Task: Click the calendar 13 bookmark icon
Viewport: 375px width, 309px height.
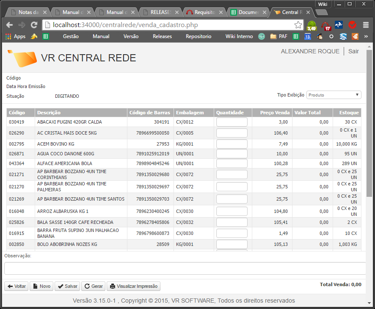Action: pos(308,36)
